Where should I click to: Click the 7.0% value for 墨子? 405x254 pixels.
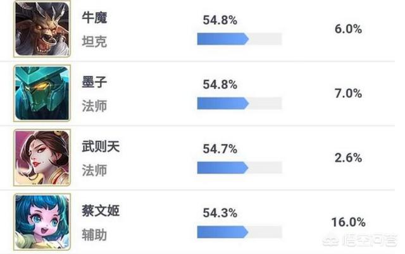coord(347,94)
